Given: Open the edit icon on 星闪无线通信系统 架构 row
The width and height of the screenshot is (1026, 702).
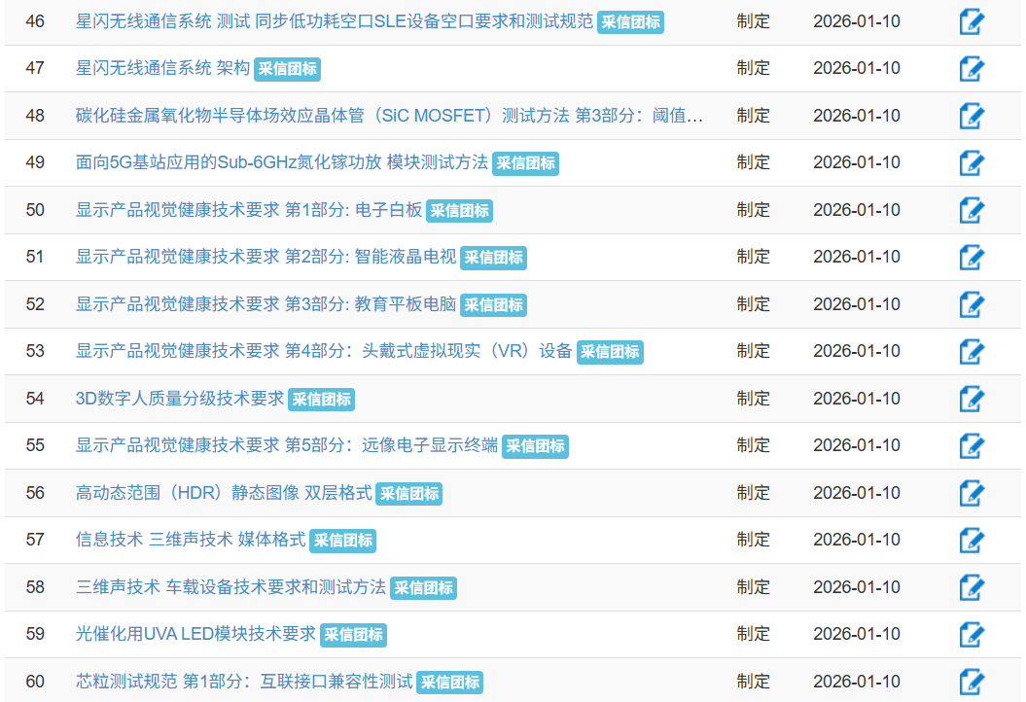Looking at the screenshot, I should (x=971, y=68).
